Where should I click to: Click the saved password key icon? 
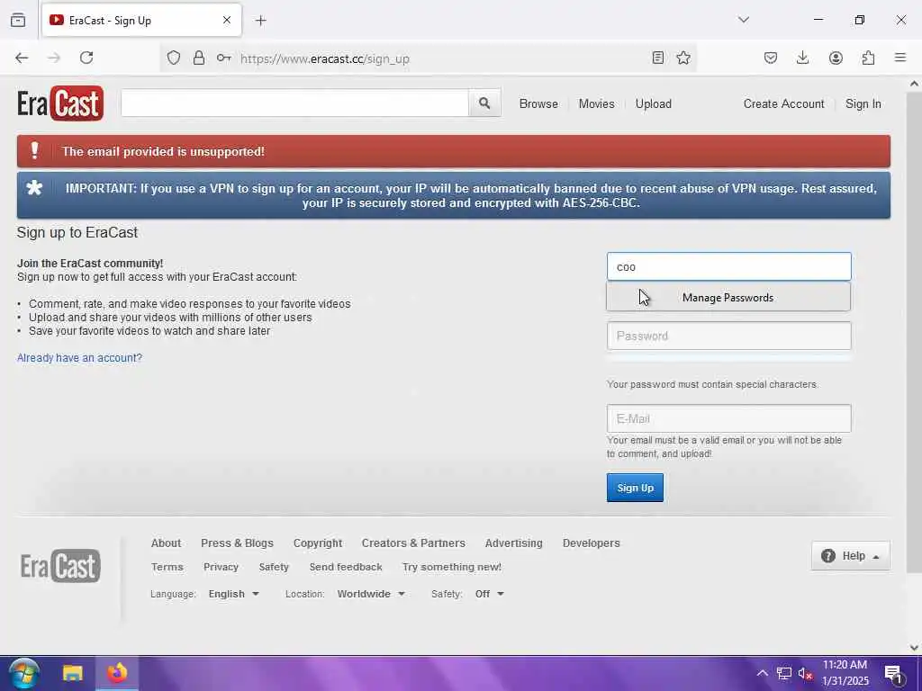coord(223,58)
